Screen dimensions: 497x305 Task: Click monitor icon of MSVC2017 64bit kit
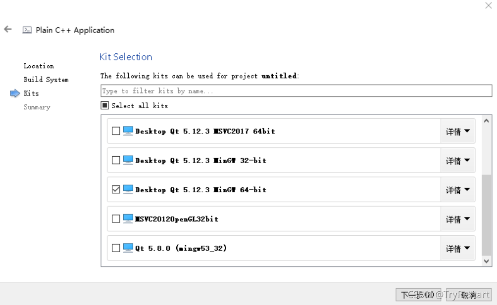(128, 131)
